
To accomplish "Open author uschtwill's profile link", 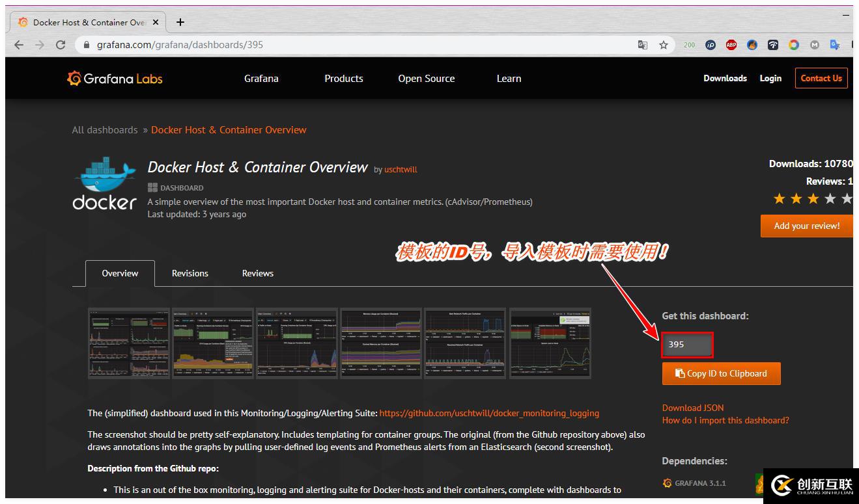I will tap(401, 170).
